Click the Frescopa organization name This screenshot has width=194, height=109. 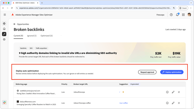pyautogui.click(x=160, y=15)
